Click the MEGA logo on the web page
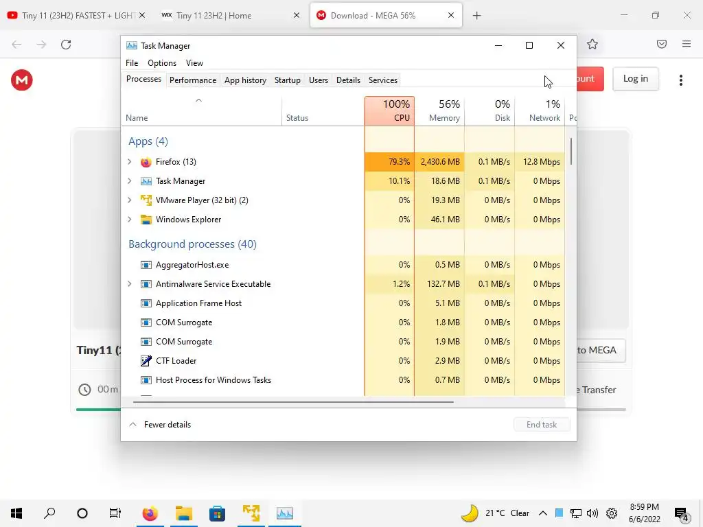703x527 pixels. pyautogui.click(x=21, y=80)
